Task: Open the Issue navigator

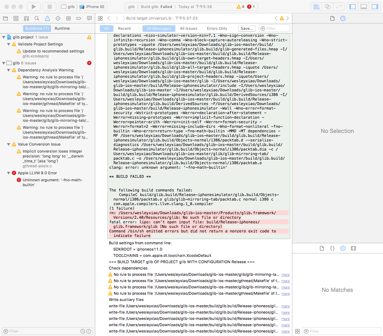Action: tap(47, 18)
